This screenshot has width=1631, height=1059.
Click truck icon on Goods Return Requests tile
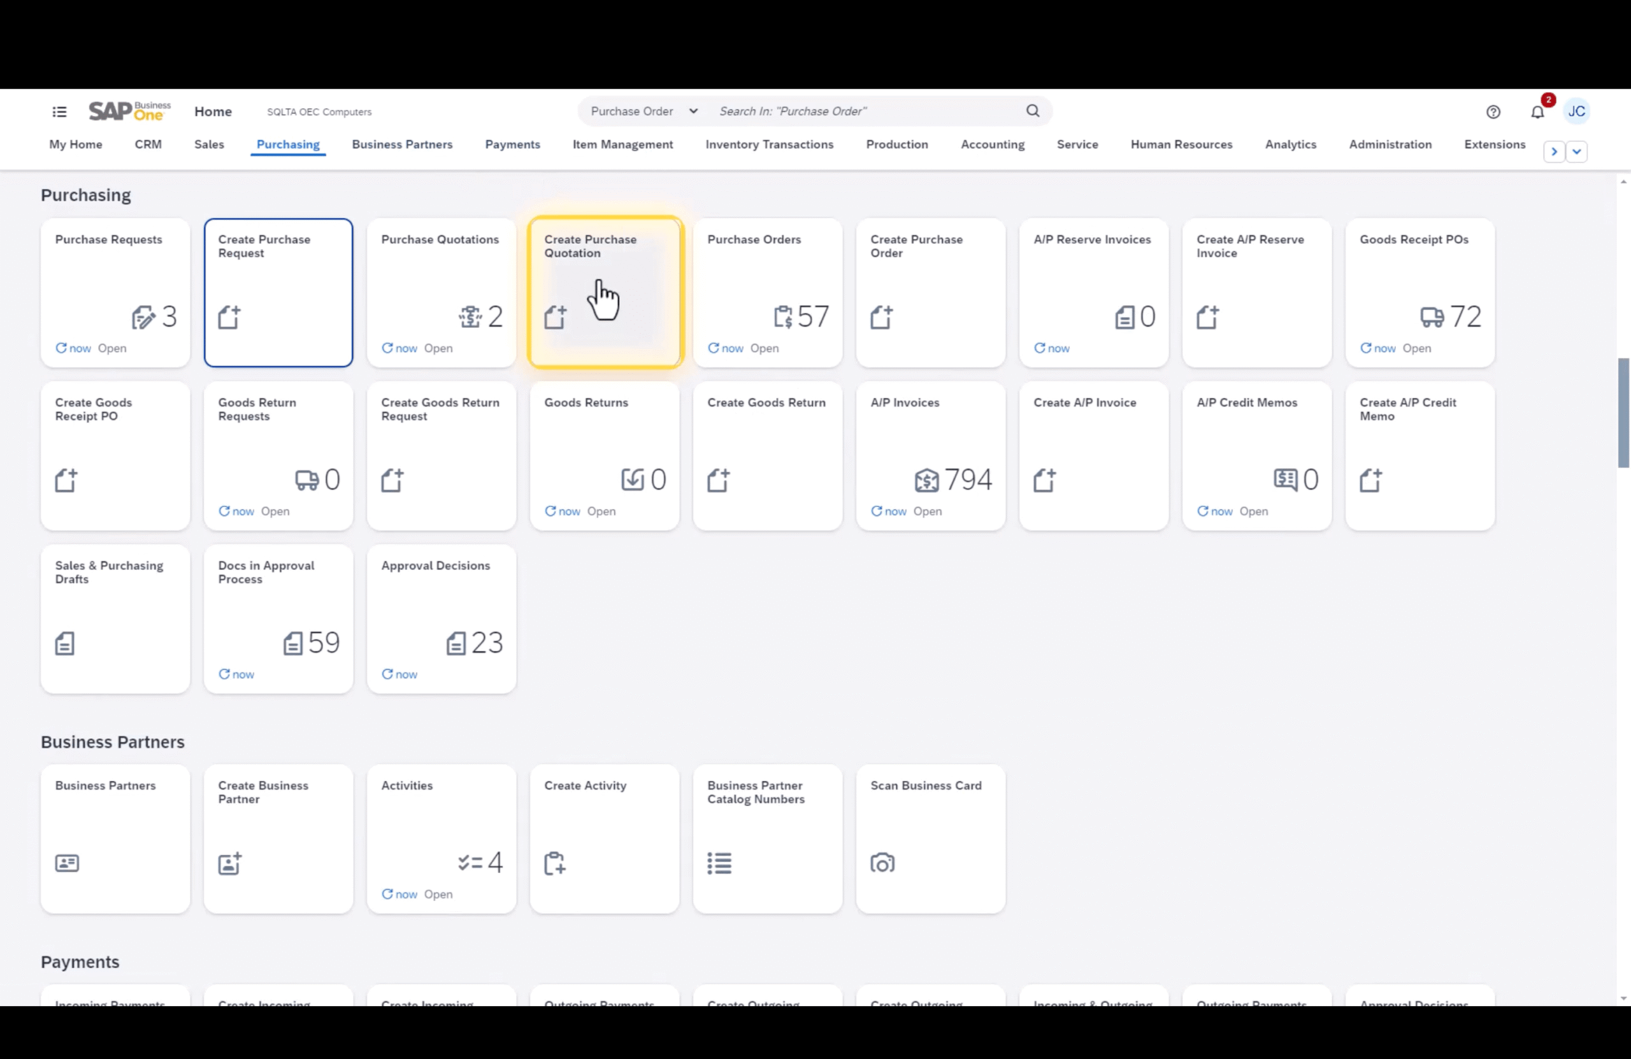coord(307,480)
